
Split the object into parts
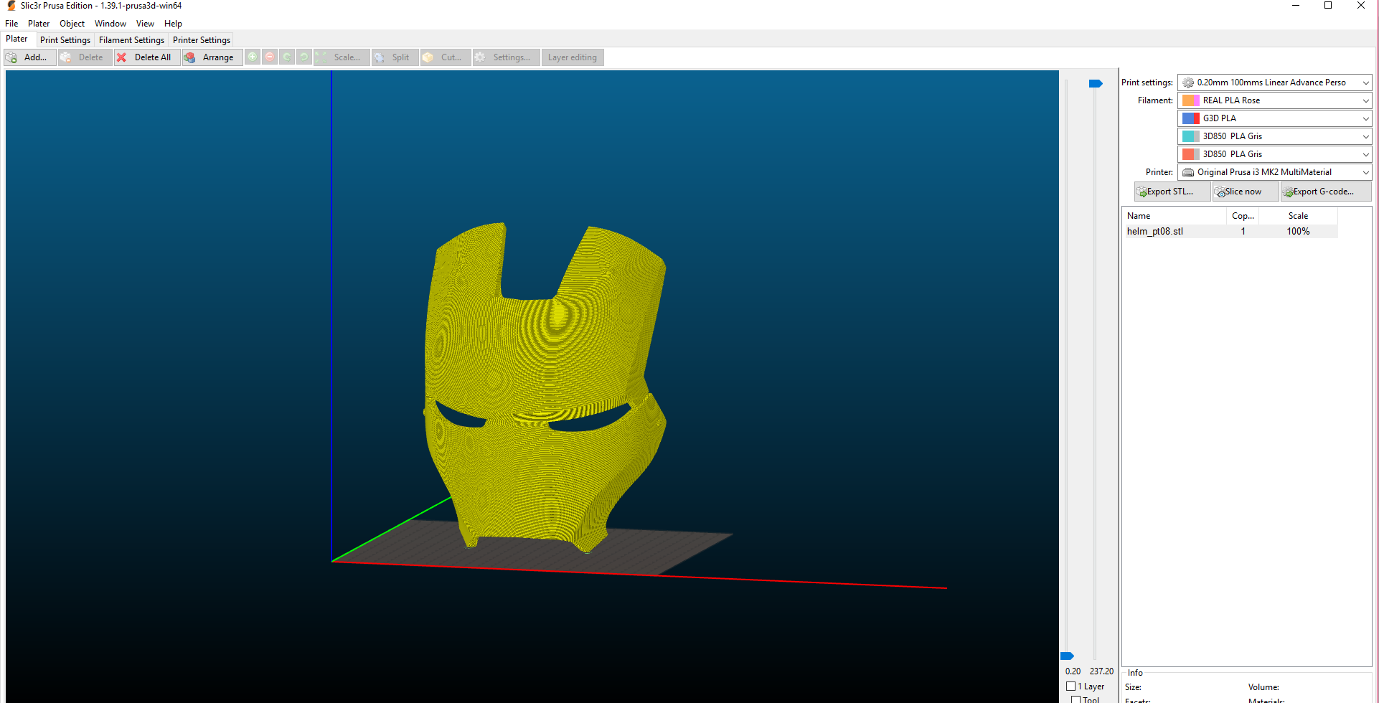(x=395, y=57)
